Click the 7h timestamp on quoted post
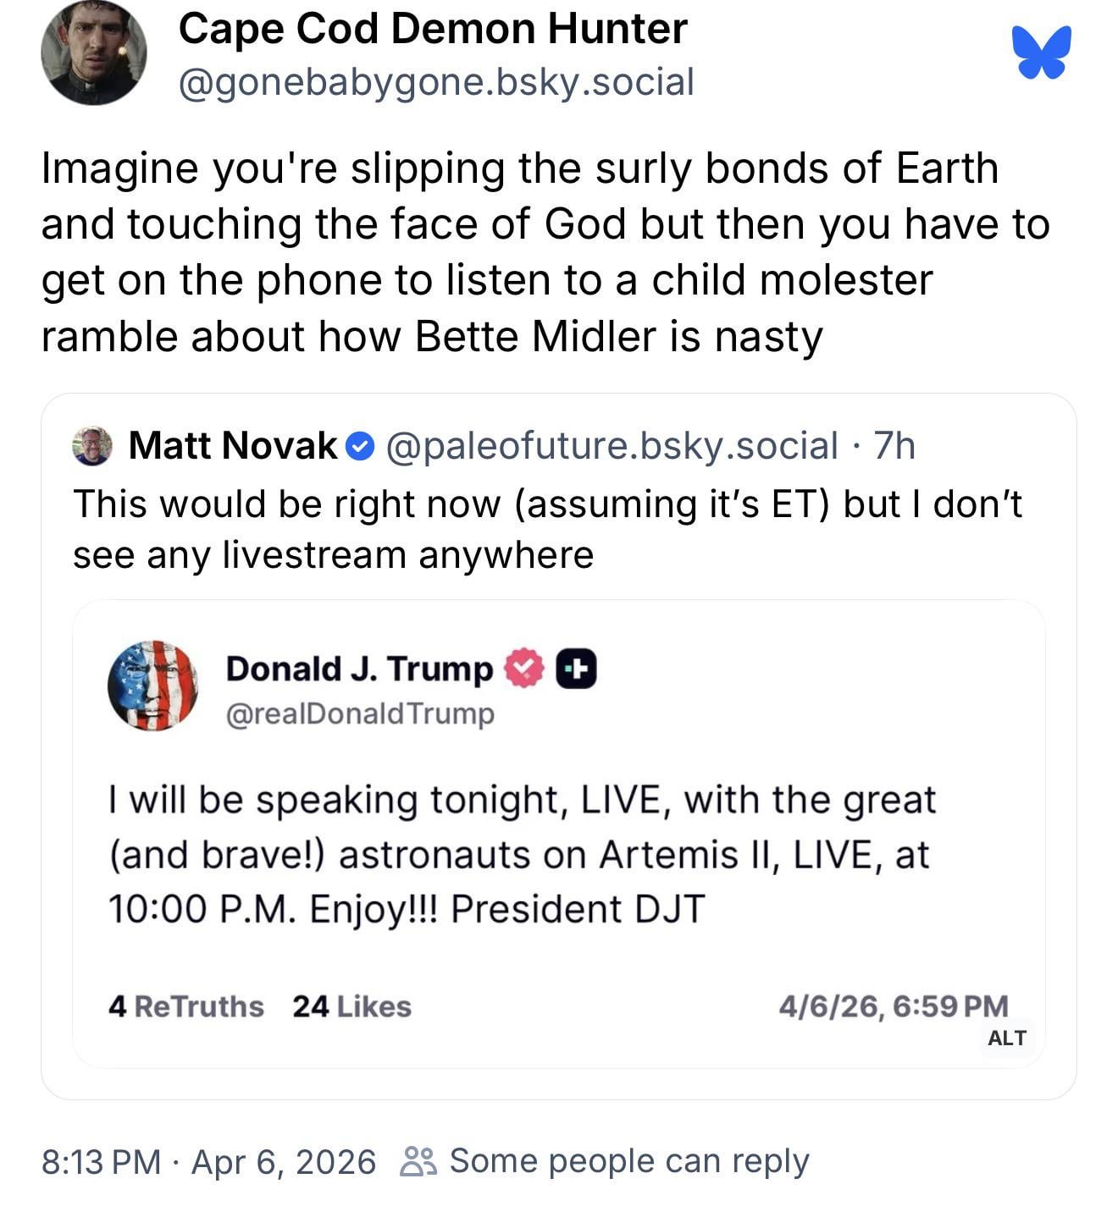 click(x=894, y=446)
